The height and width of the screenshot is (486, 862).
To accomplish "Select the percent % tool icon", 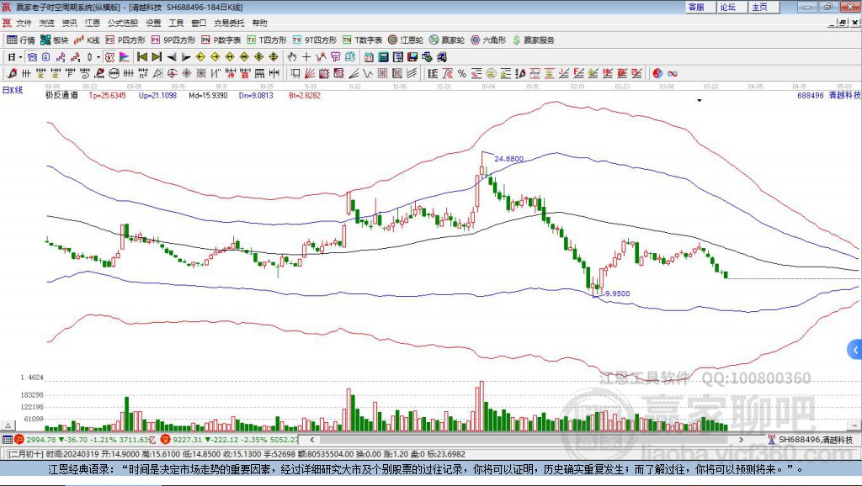I will click(x=462, y=74).
